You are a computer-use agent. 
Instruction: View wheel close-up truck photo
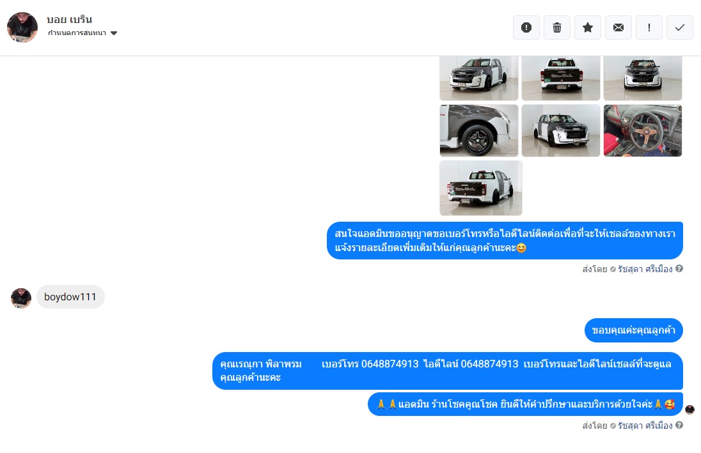[479, 130]
